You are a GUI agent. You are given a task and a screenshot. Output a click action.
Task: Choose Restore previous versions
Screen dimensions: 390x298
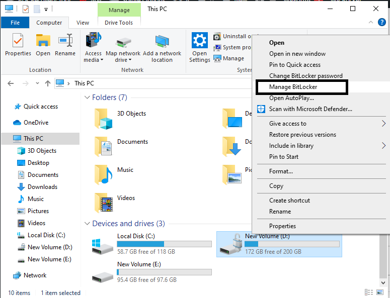click(302, 135)
